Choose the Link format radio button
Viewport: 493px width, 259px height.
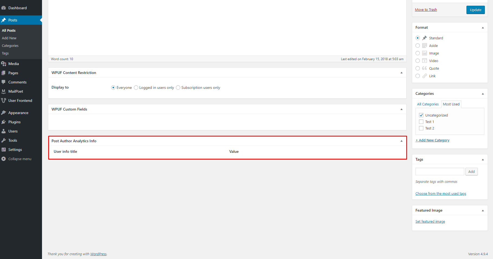point(418,76)
